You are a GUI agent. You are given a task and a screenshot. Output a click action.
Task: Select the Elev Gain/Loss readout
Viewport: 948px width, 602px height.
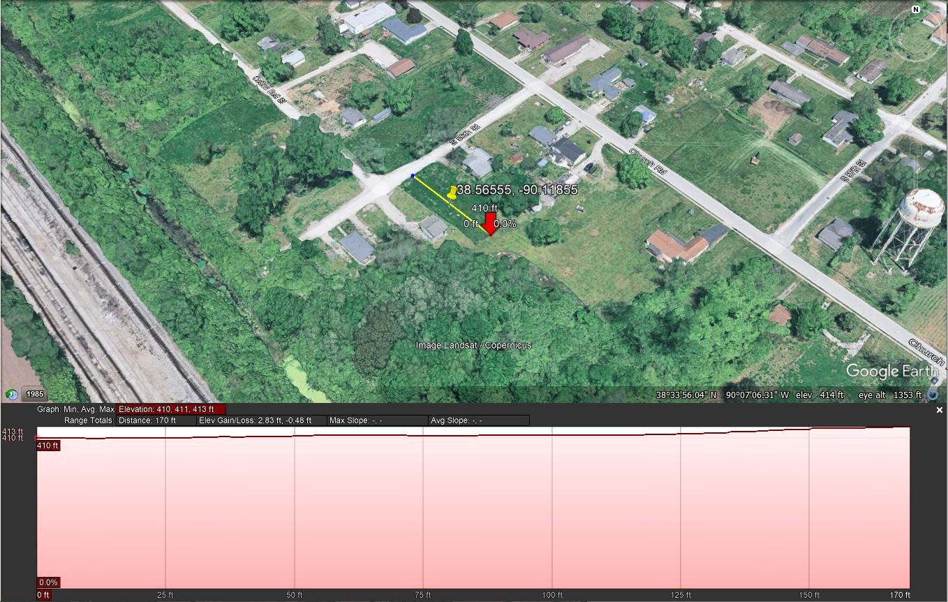click(x=262, y=420)
